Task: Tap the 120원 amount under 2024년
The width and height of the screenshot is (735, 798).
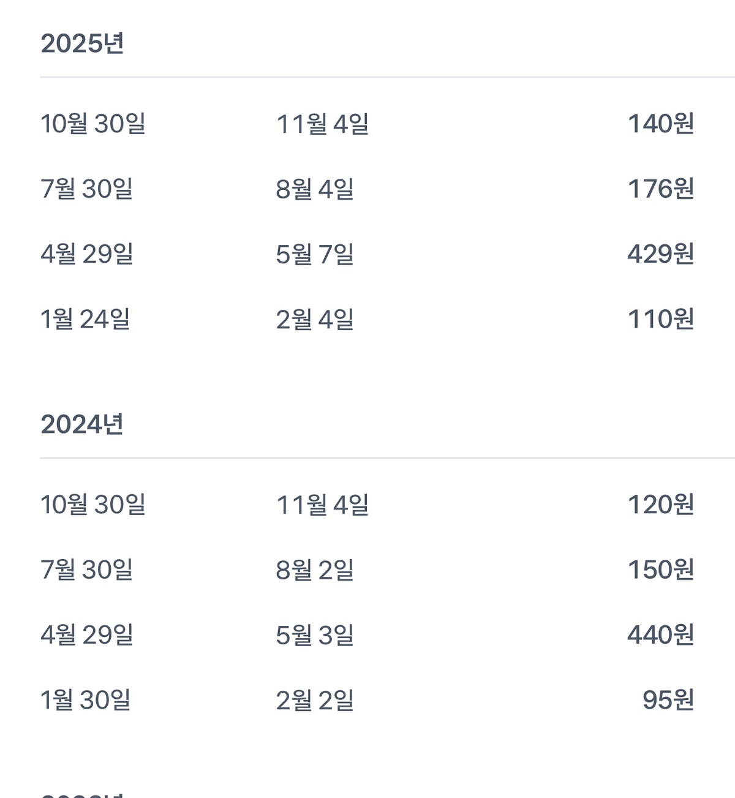Action: point(661,505)
